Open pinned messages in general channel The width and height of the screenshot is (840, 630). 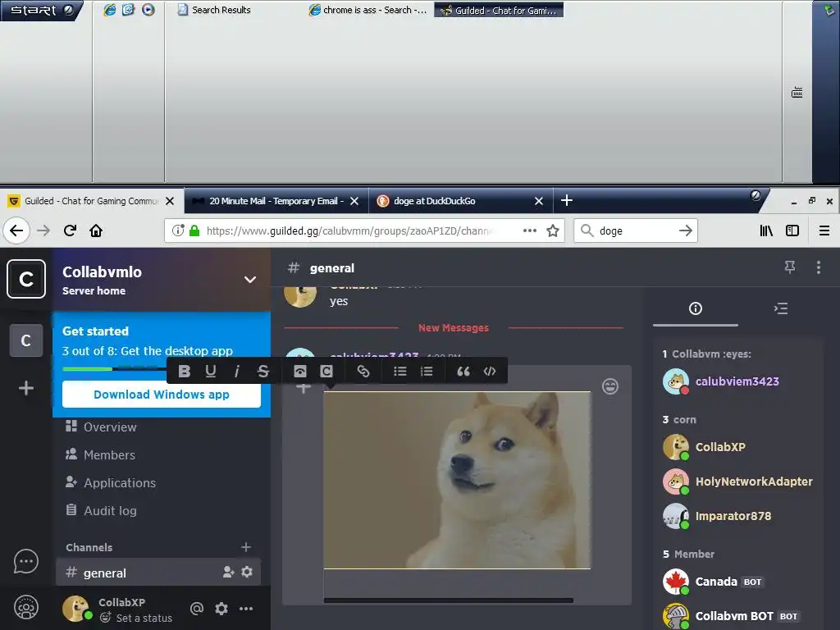click(x=790, y=267)
